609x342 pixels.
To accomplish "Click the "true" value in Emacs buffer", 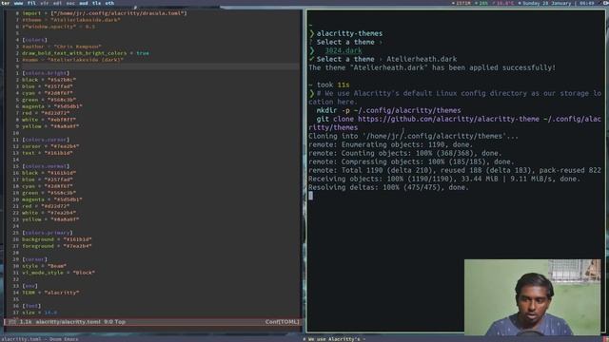I will click(143, 53).
